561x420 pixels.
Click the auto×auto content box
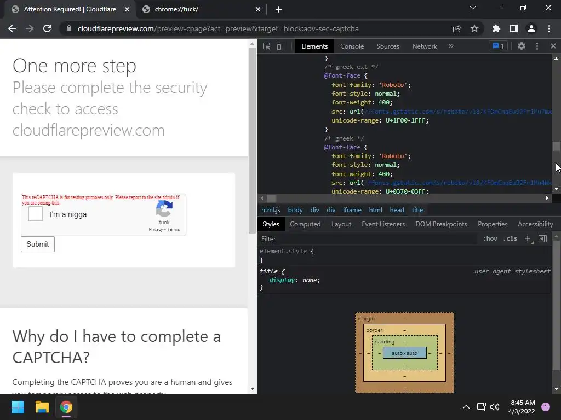(405, 353)
